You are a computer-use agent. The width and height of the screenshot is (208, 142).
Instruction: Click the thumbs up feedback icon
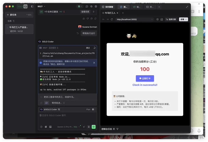click(84, 19)
